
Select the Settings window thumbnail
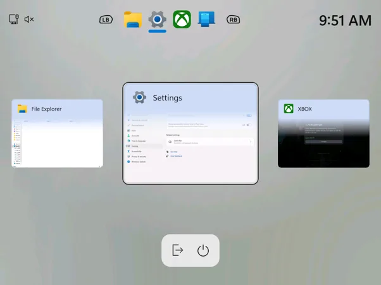click(x=190, y=133)
